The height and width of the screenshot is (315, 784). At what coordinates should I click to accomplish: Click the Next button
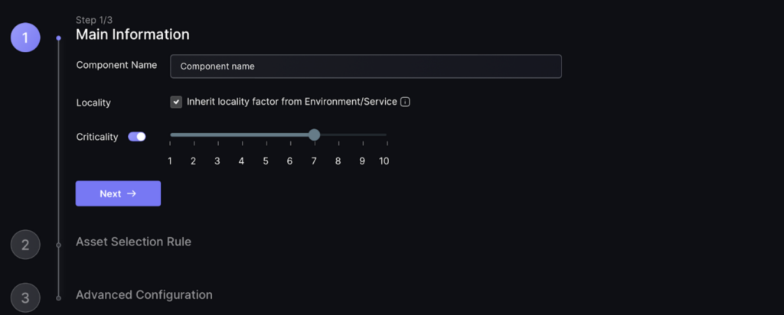pos(118,193)
